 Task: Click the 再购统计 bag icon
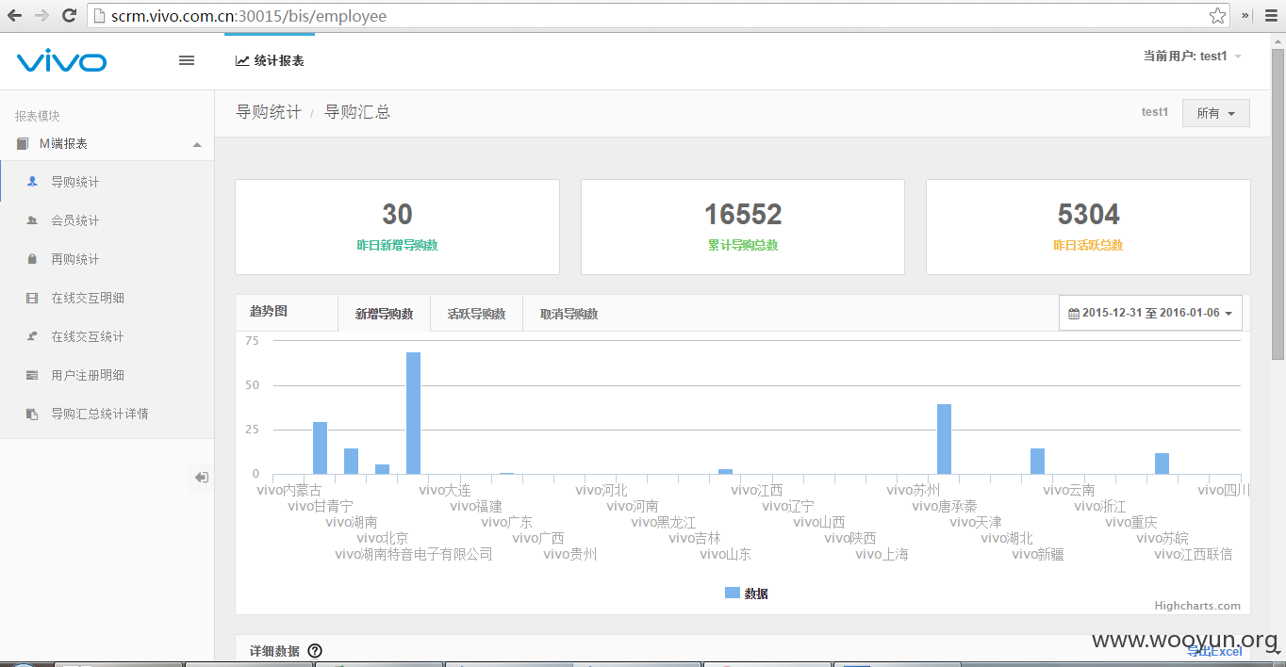pos(32,259)
